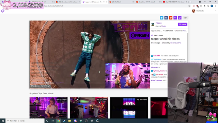Open the Chrome extensions puzzle icon

204,6
